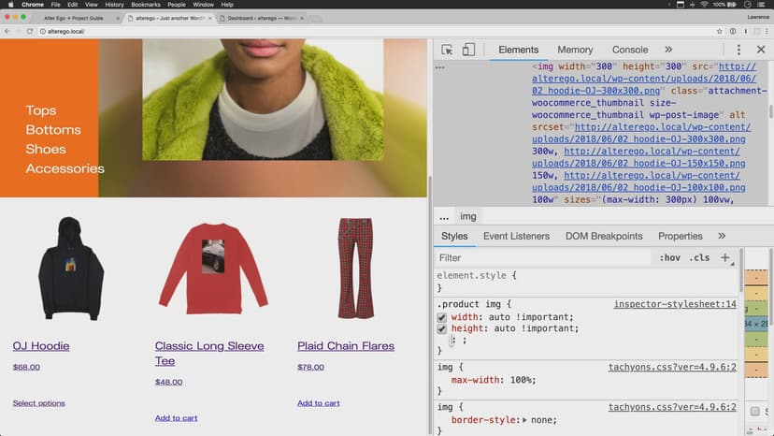Click the ellipsis beside the DOM node

pyautogui.click(x=440, y=67)
